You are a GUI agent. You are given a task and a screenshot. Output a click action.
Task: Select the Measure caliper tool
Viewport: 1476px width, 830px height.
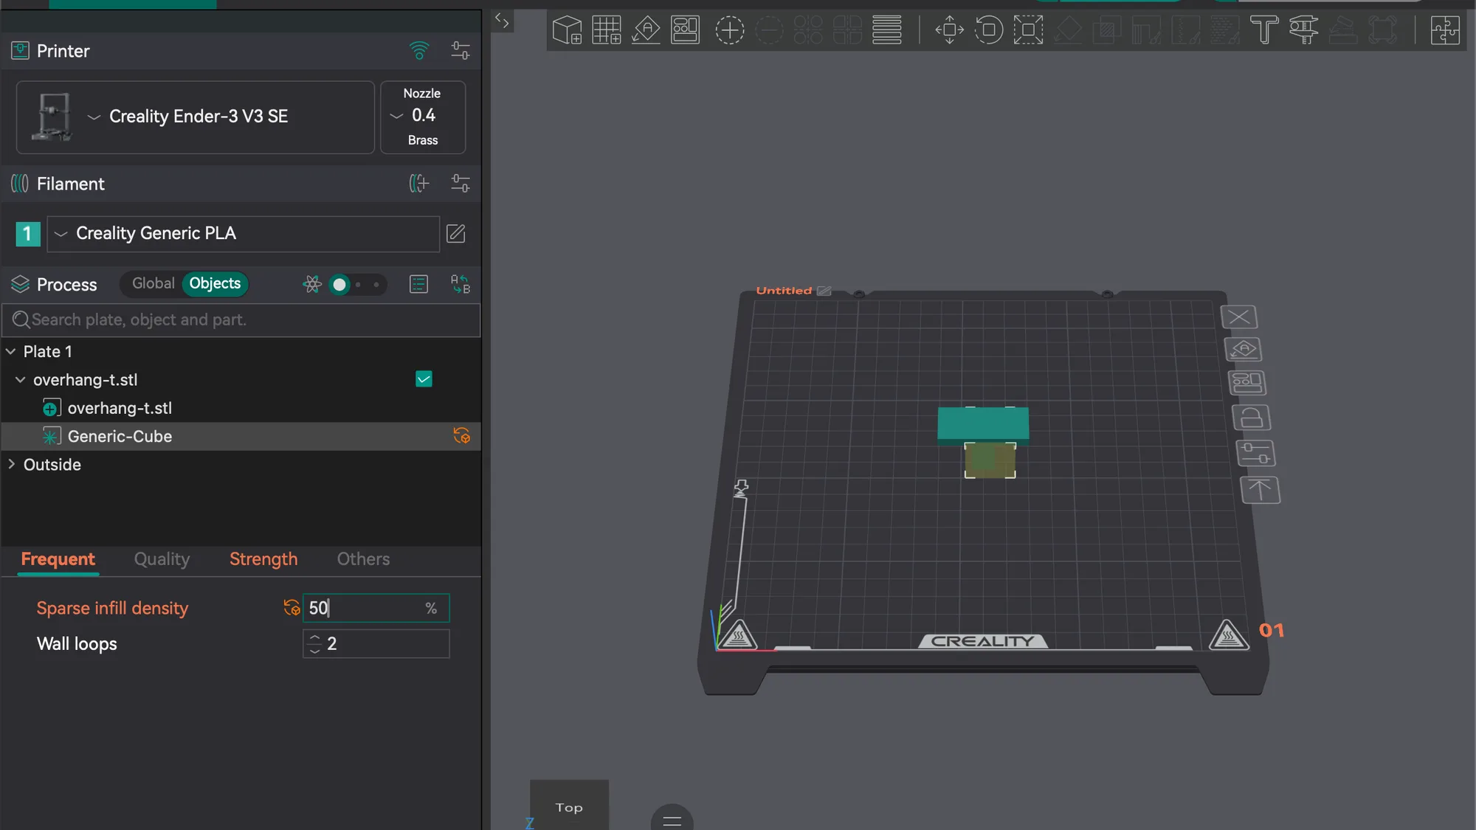tap(1303, 30)
